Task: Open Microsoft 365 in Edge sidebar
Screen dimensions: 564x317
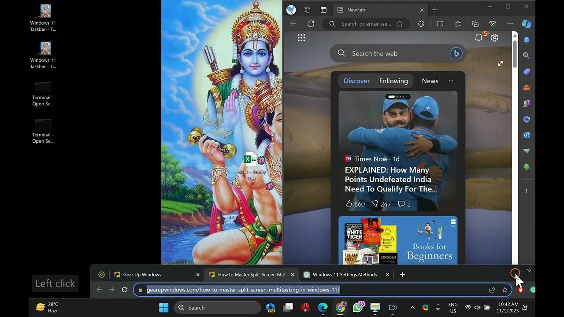Action: pyautogui.click(x=526, y=119)
